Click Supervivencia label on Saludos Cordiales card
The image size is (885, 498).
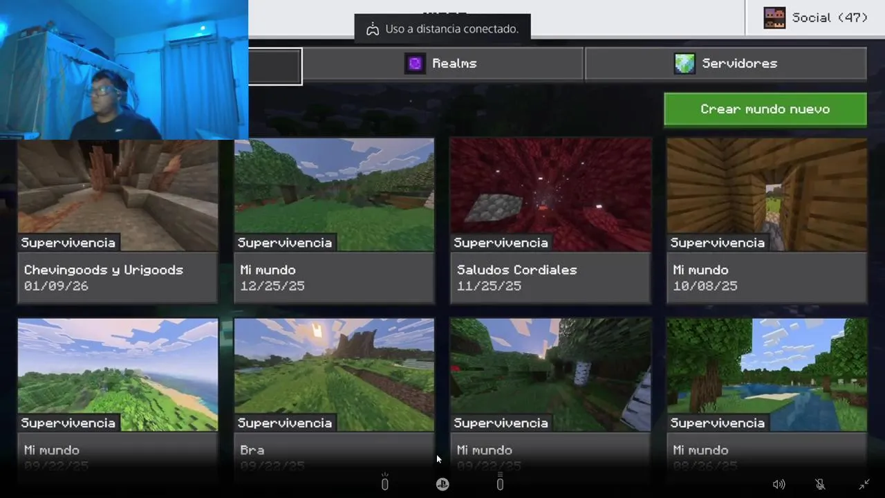tap(501, 243)
